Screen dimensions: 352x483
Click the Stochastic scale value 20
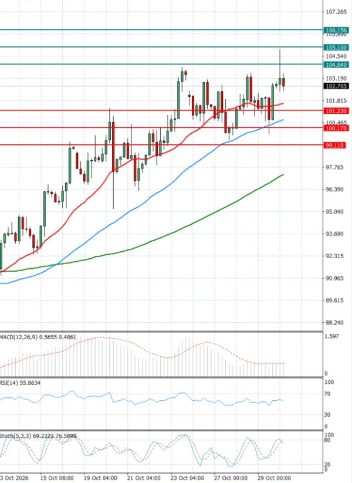327,465
